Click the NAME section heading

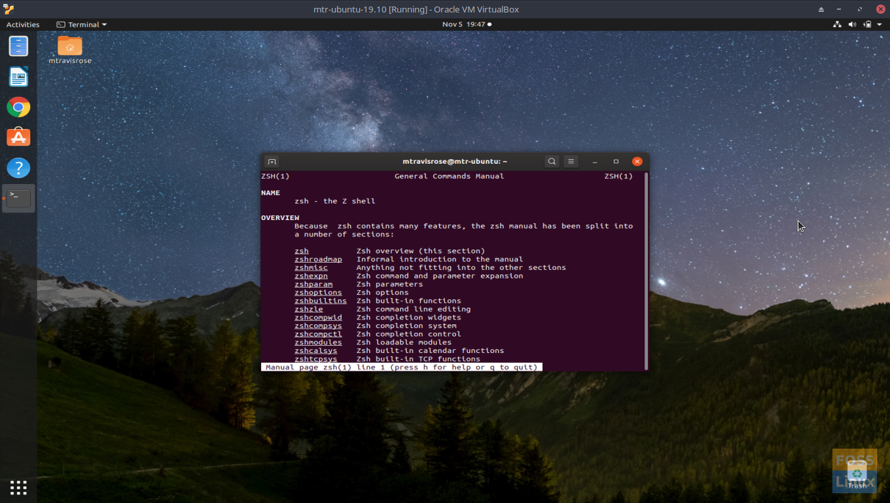coord(270,193)
